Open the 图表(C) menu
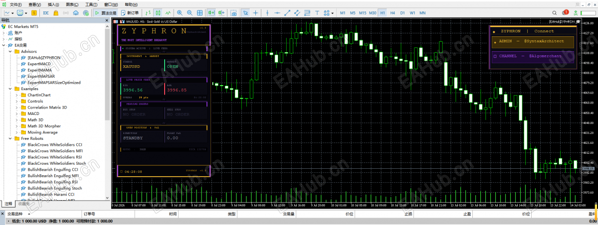 72,4
